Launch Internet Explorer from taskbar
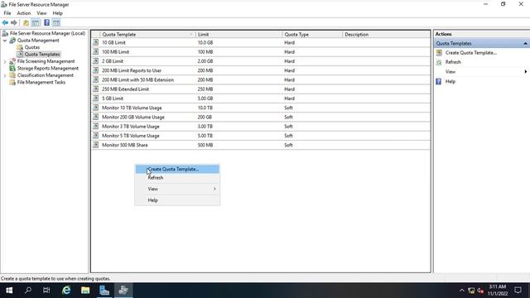 tap(66, 291)
